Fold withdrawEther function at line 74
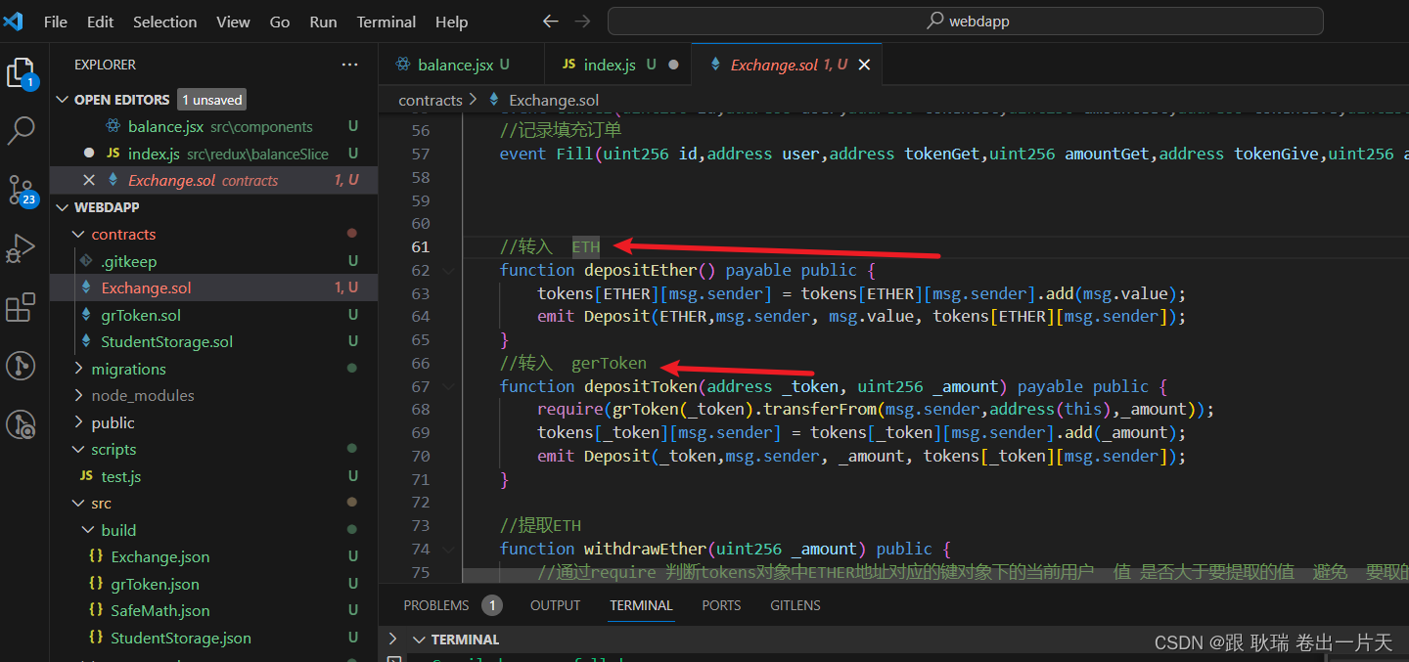 448,549
